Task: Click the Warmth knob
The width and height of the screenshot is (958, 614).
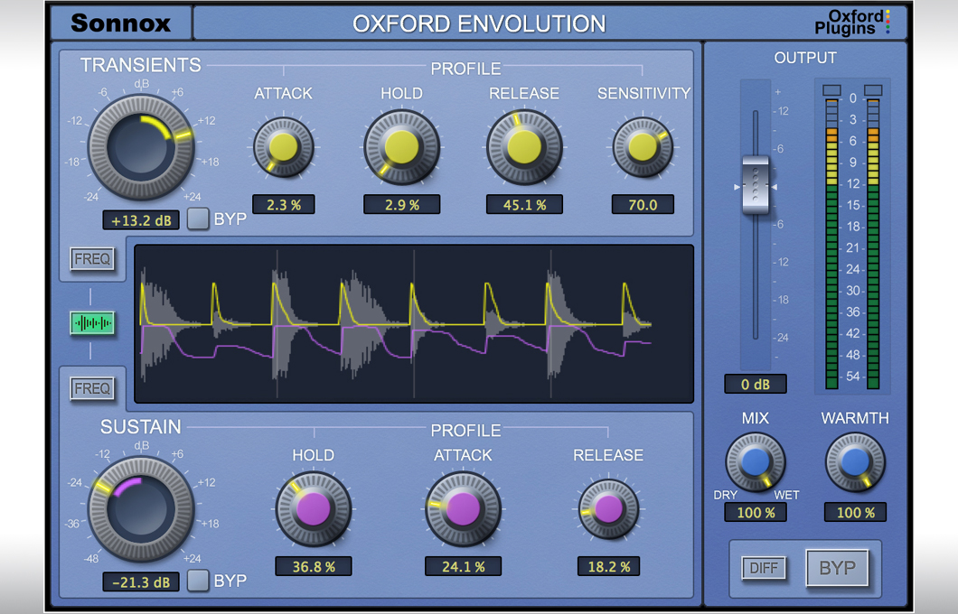Action: tap(855, 462)
